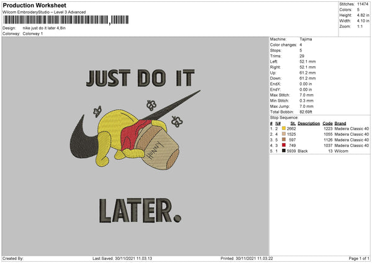Click stitch count 597 in stop 3

(x=292, y=140)
